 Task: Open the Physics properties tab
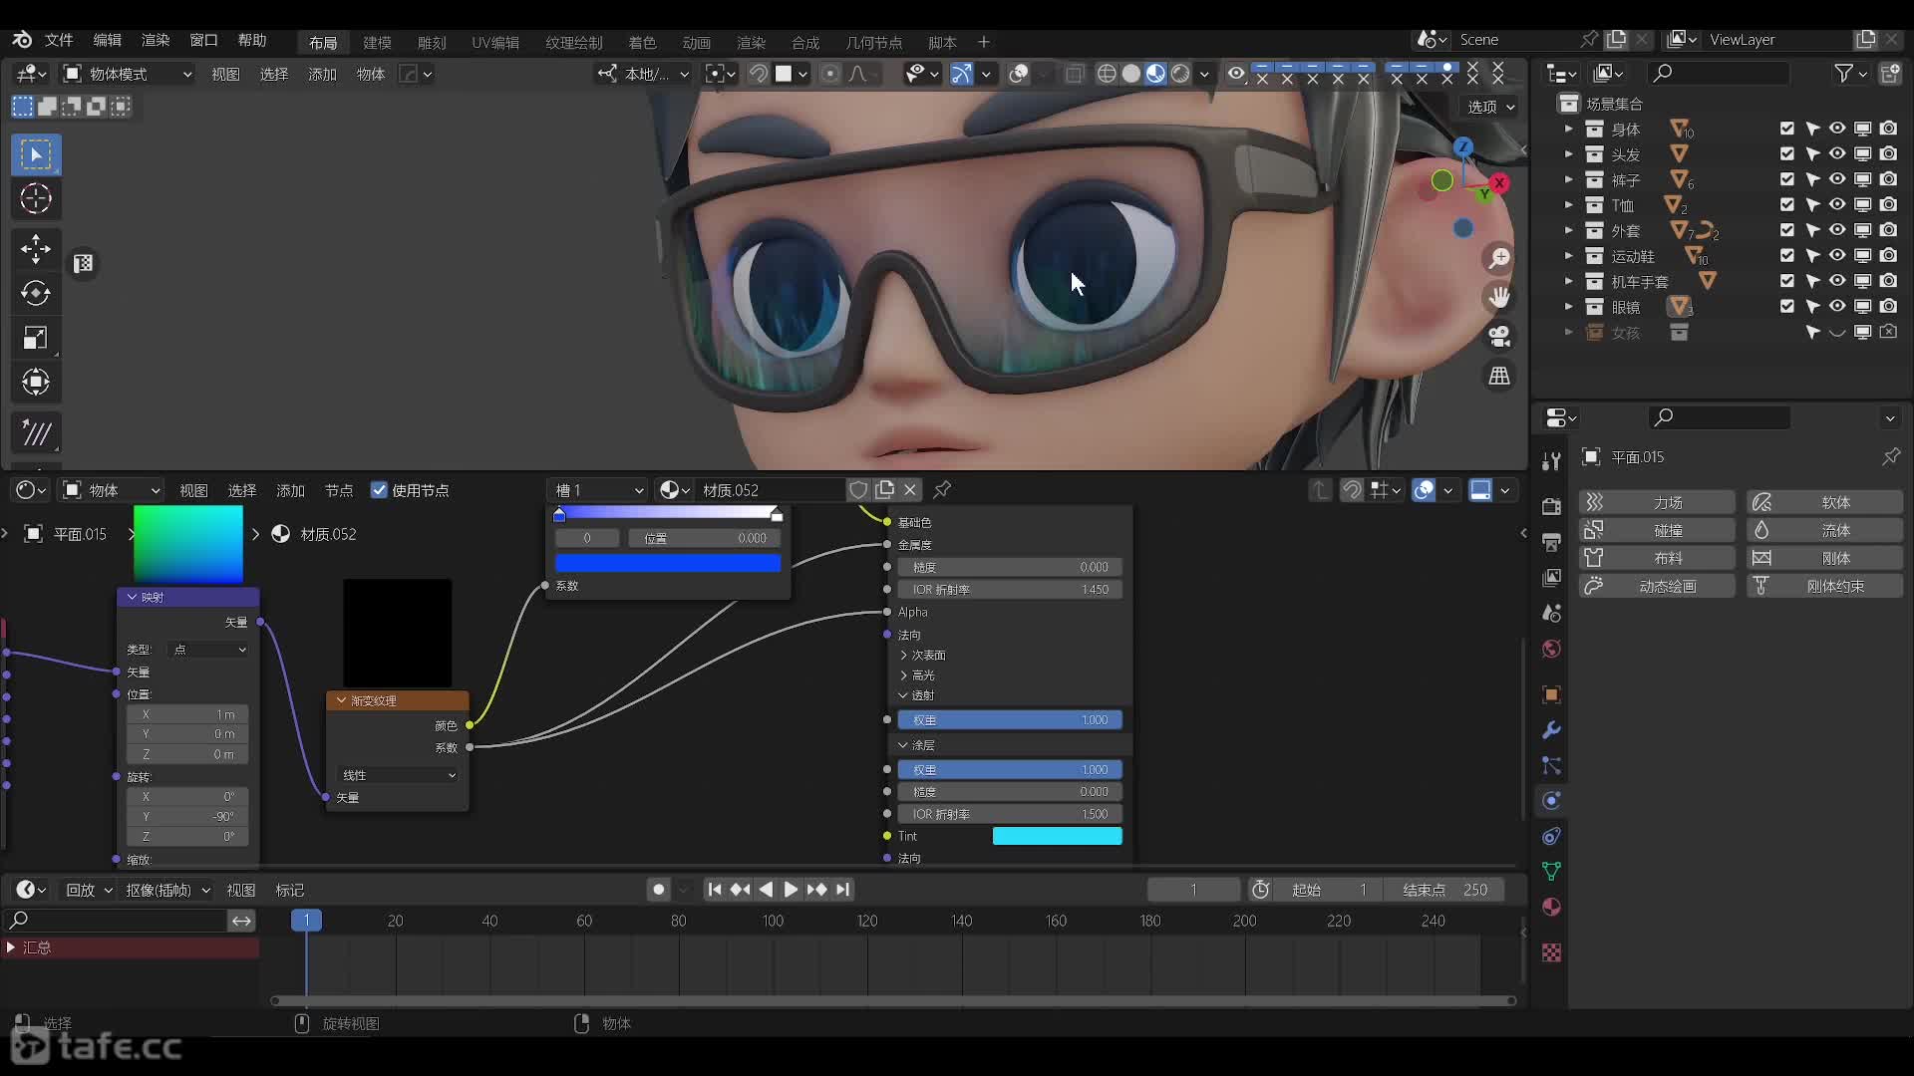pyautogui.click(x=1551, y=801)
